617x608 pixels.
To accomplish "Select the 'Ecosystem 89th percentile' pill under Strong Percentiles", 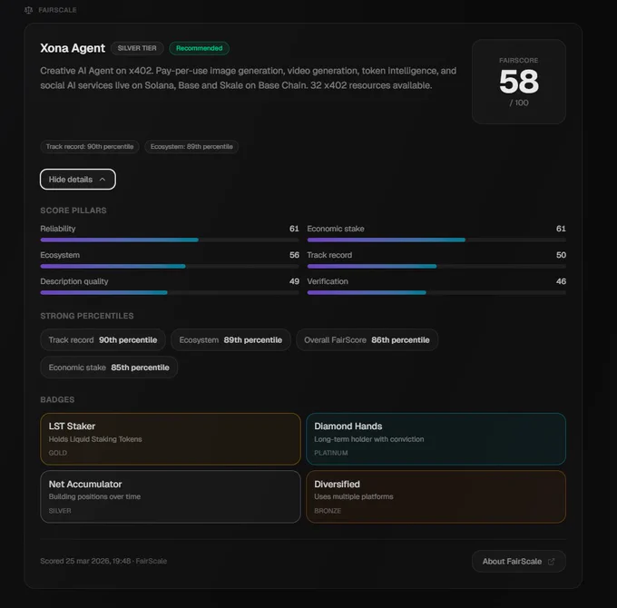I will click(230, 340).
